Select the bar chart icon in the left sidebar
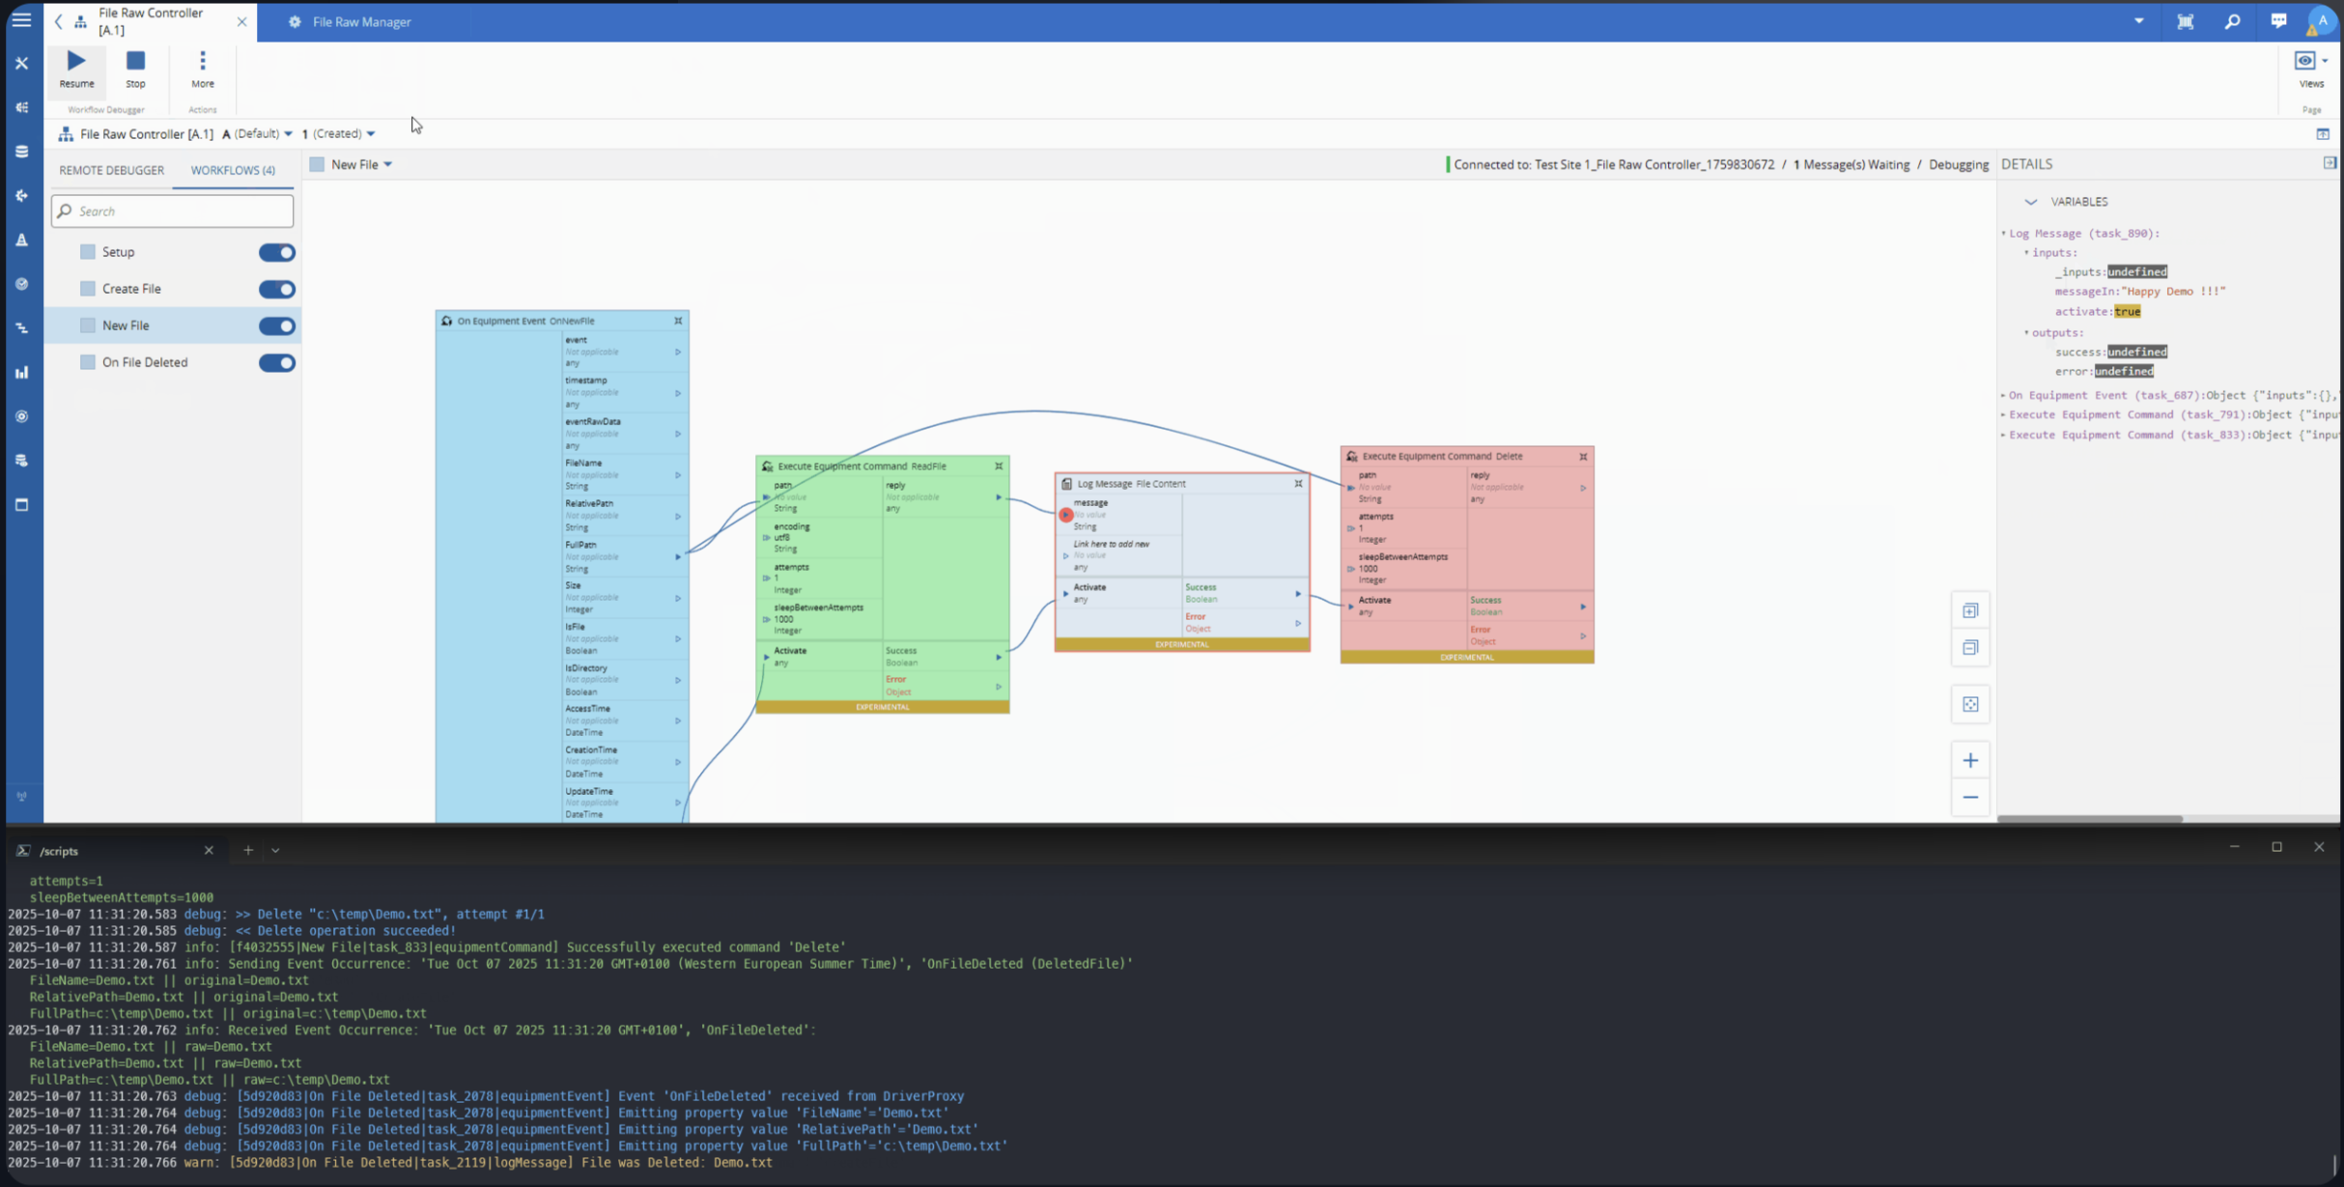This screenshot has width=2344, height=1187. pyautogui.click(x=21, y=372)
